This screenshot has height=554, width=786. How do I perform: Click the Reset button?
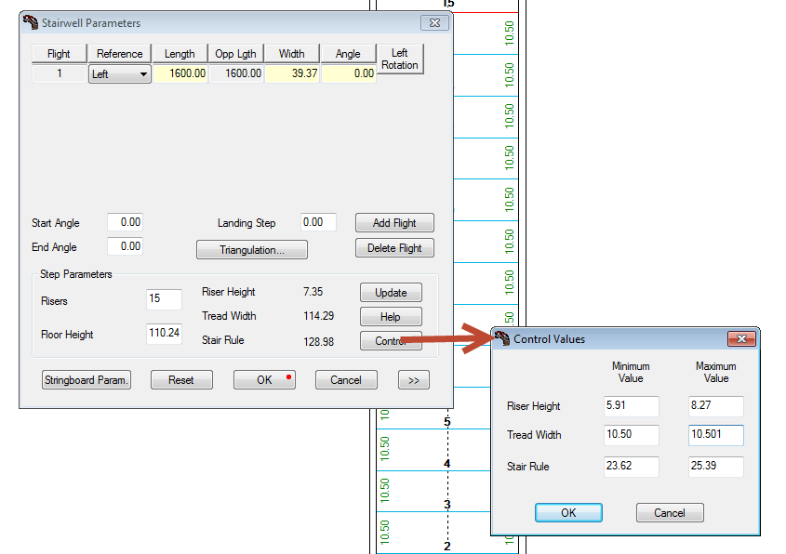181,380
